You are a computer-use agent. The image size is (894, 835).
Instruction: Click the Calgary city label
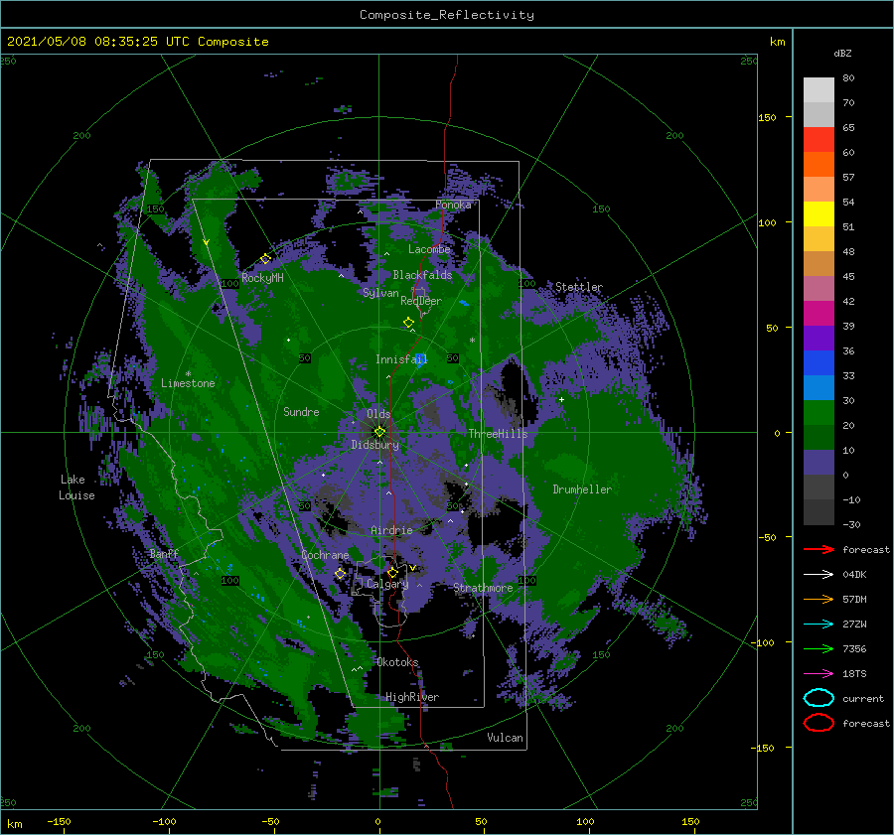(x=387, y=584)
